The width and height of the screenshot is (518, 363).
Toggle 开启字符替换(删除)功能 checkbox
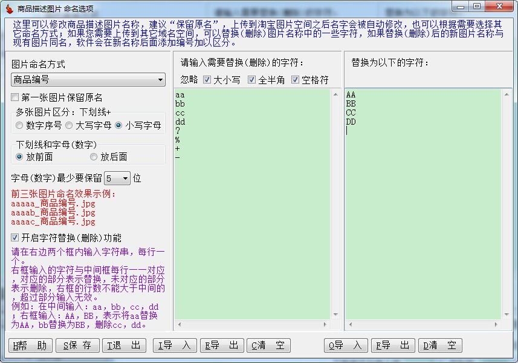15,238
